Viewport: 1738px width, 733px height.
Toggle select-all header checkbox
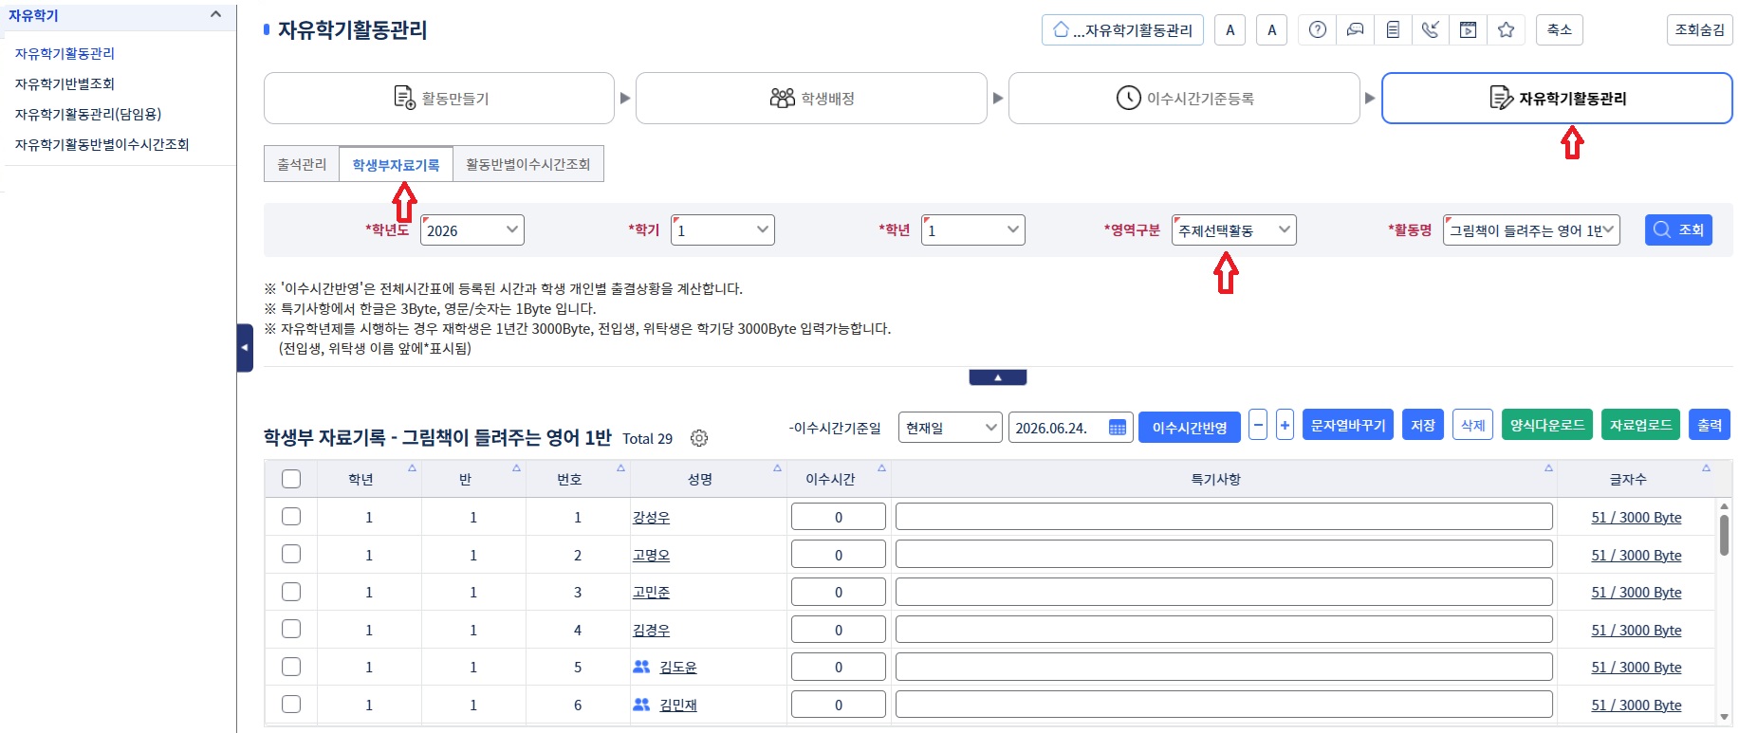point(291,479)
